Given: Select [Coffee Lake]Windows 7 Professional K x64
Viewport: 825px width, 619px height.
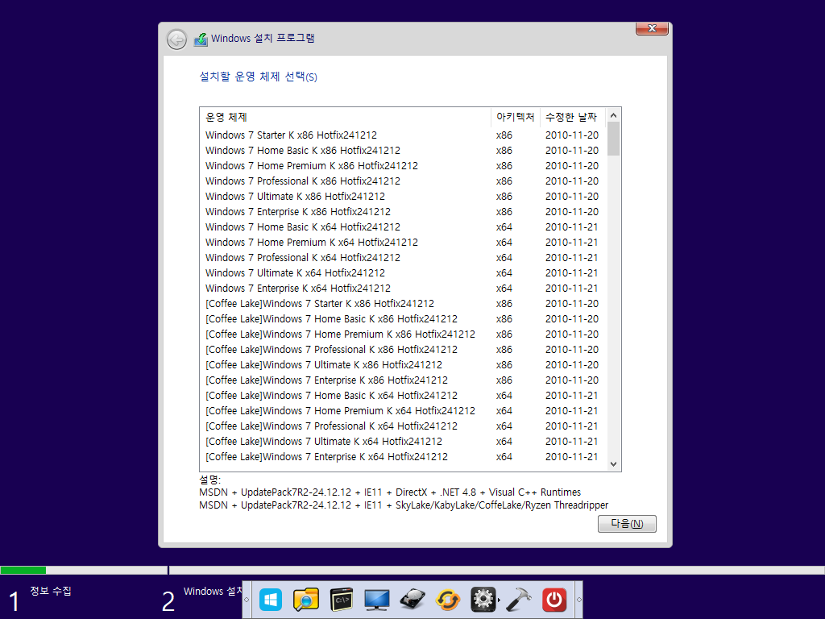Looking at the screenshot, I should tap(403, 426).
